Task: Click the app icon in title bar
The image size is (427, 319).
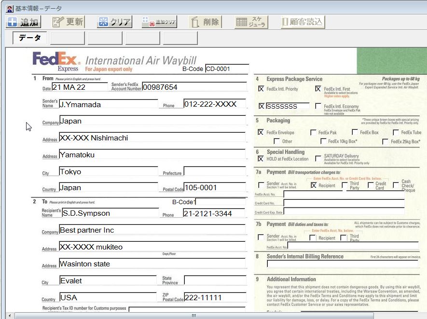Action: (x=10, y=9)
